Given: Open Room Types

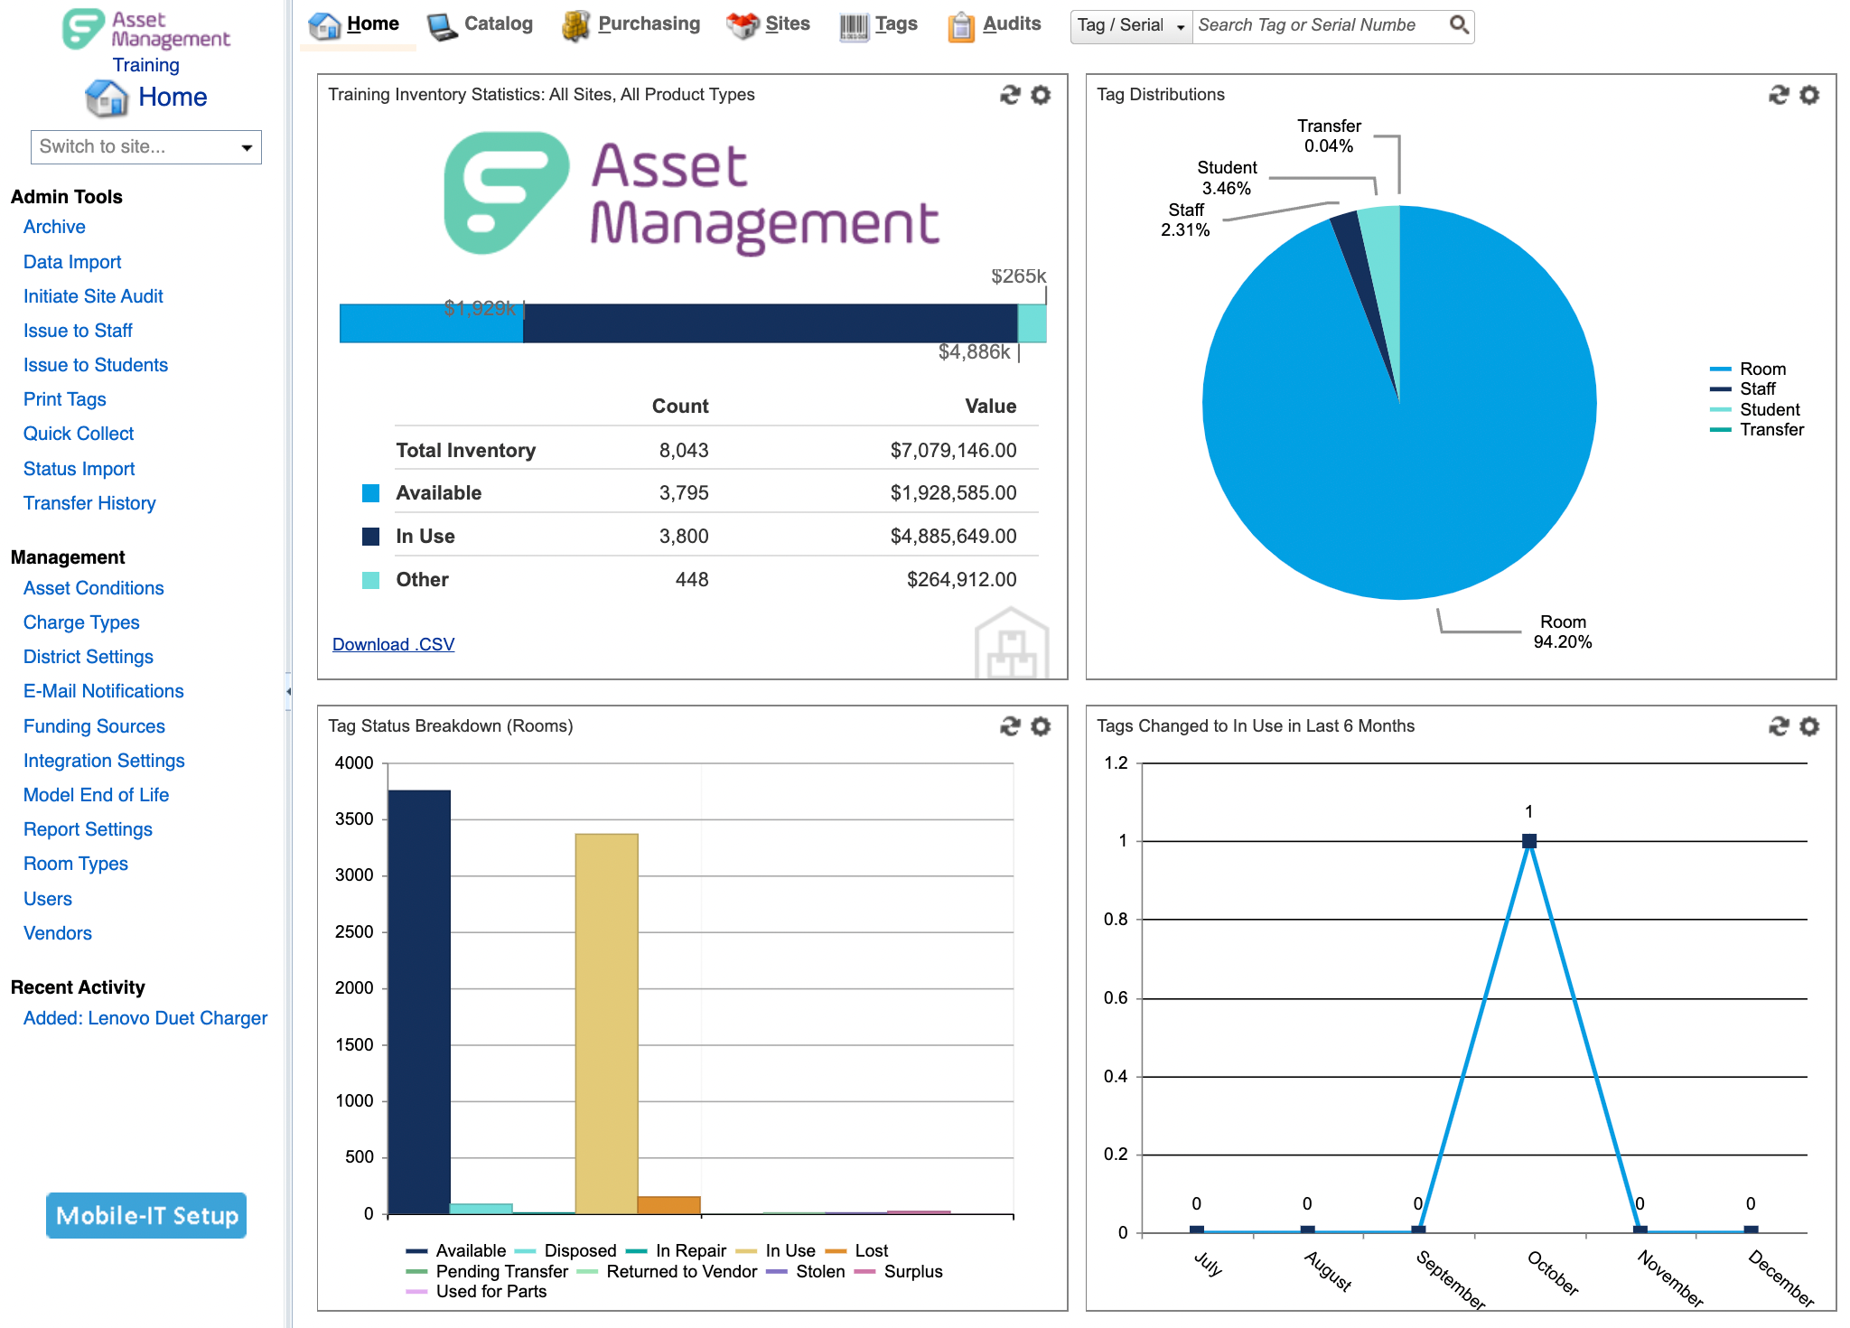Looking at the screenshot, I should coord(76,864).
